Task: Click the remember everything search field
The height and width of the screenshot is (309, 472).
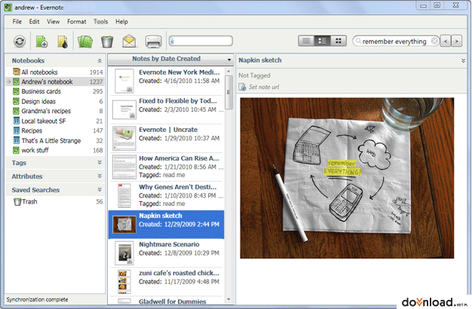Action: click(394, 41)
